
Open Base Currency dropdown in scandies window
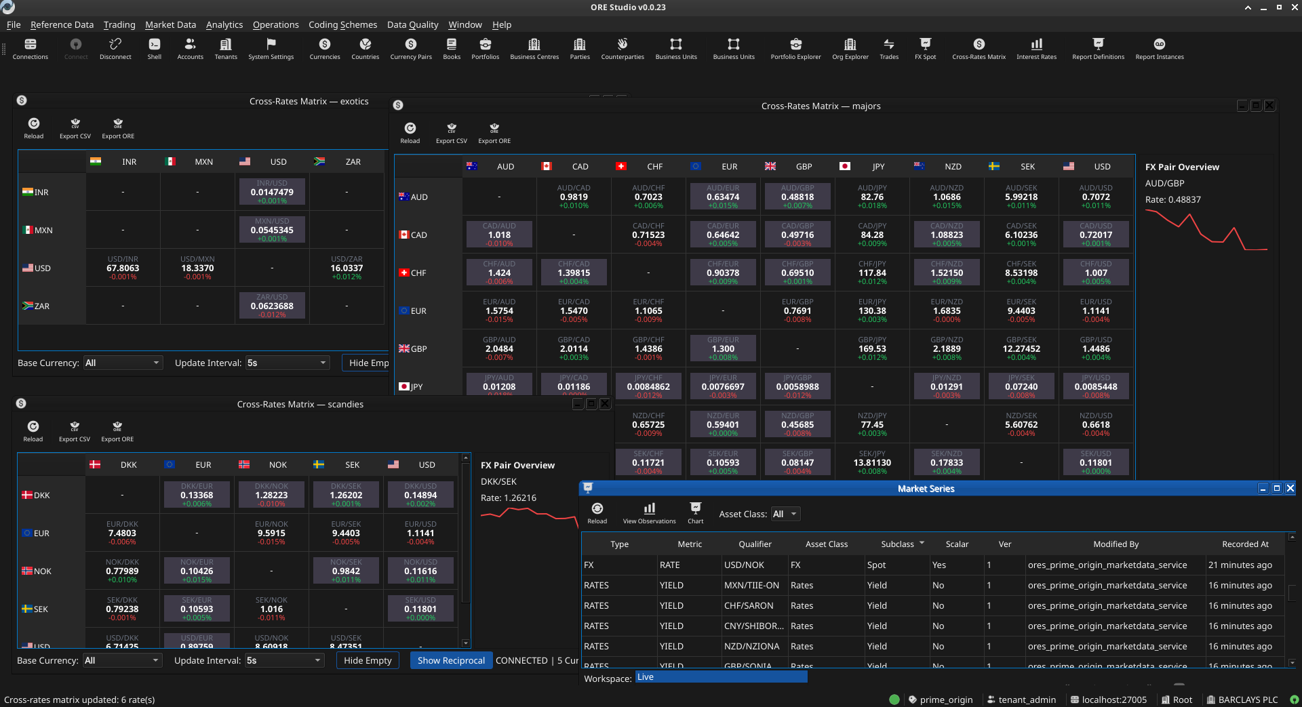[122, 660]
